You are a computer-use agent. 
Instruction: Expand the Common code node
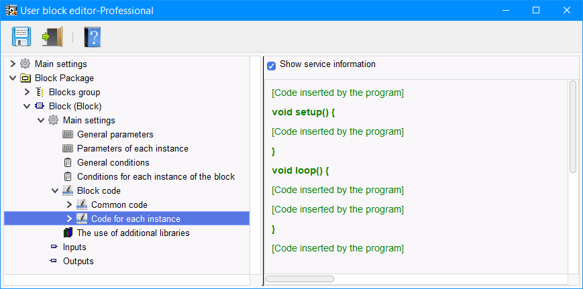[x=69, y=205]
